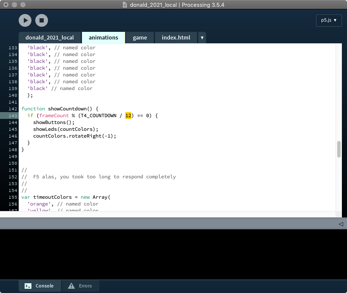
Task: Click the sketch file icon in title bar
Action: click(125, 5)
